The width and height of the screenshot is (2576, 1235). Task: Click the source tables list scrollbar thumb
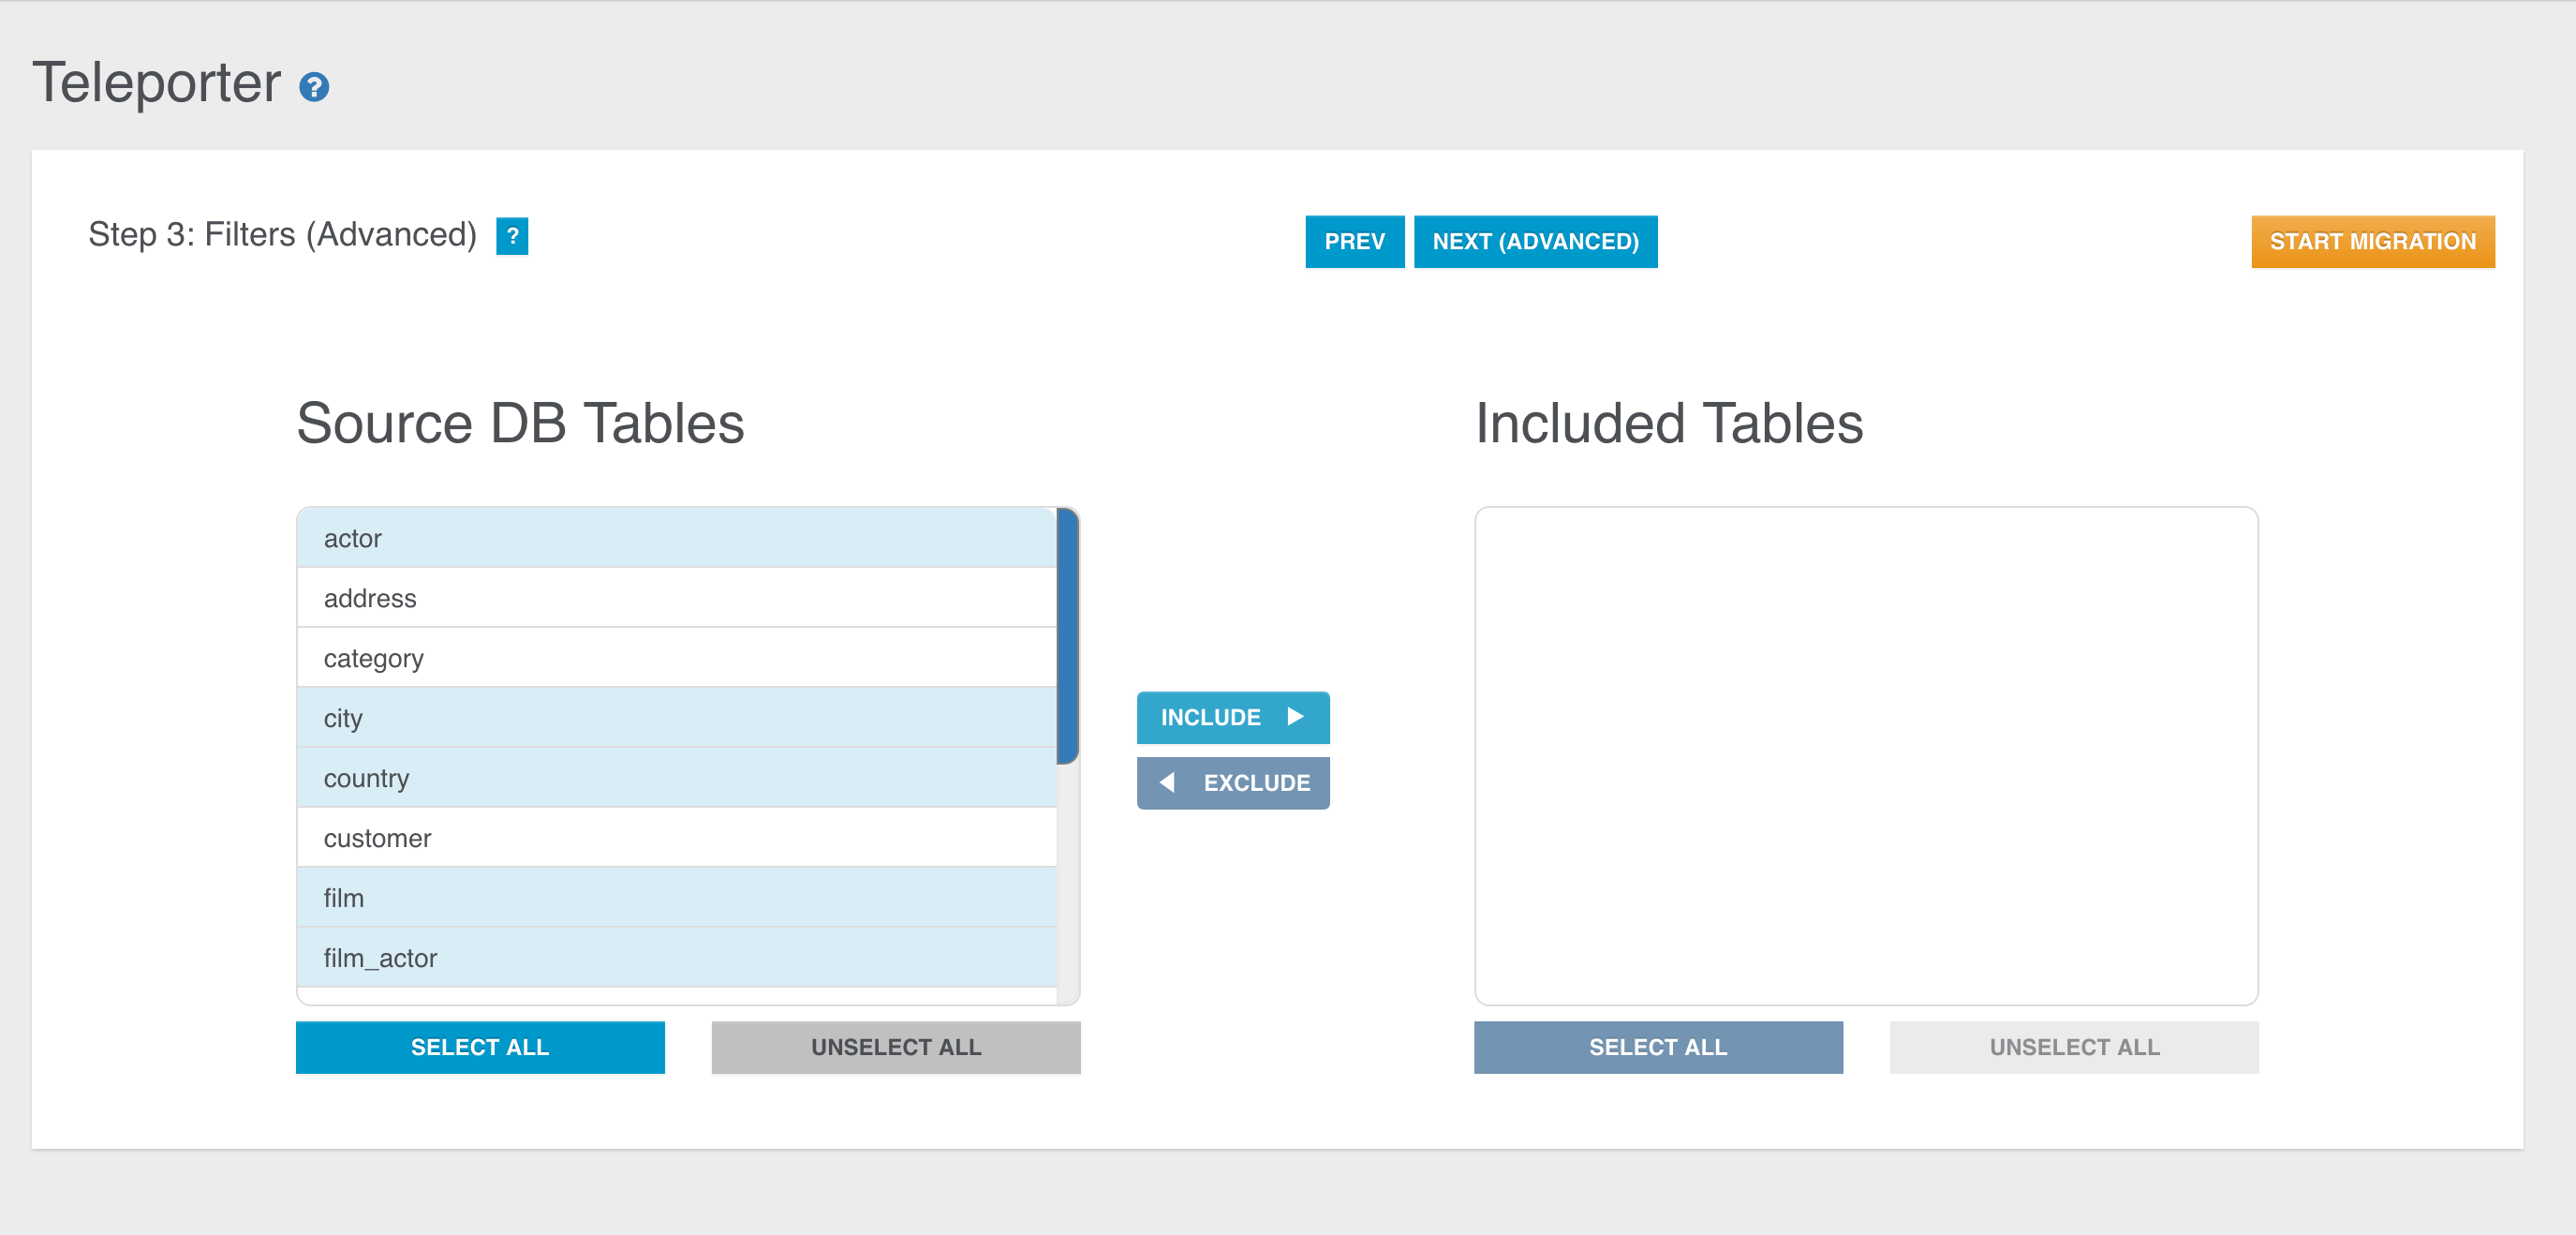click(x=1067, y=636)
